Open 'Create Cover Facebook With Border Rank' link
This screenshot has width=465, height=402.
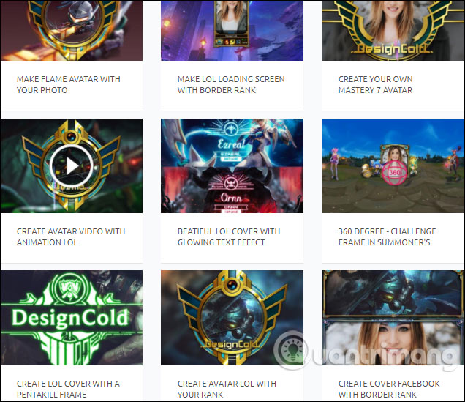(x=389, y=389)
